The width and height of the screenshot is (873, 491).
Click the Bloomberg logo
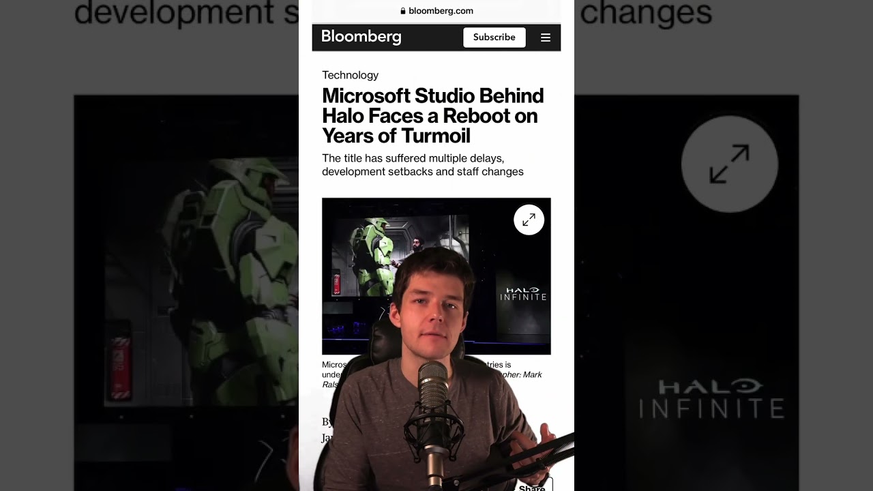click(361, 37)
